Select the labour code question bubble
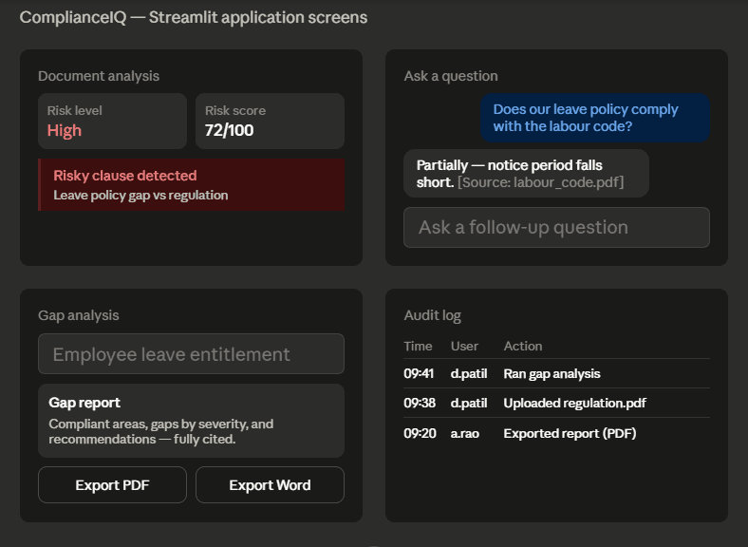The width and height of the screenshot is (748, 547). pos(595,118)
